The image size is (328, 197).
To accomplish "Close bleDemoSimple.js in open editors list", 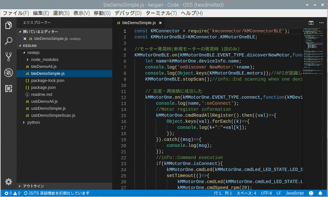I will (x=25, y=39).
